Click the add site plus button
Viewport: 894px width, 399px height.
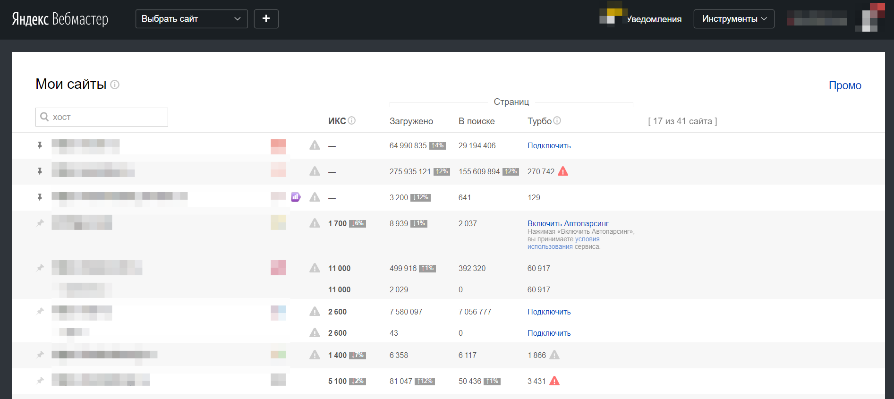pos(266,19)
